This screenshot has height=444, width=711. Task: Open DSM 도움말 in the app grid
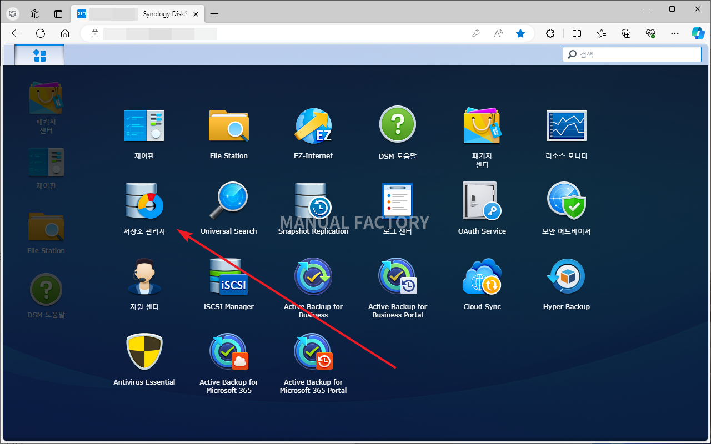[398, 124]
